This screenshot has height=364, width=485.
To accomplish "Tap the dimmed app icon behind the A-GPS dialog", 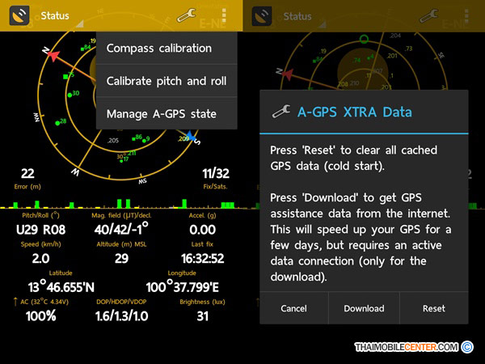I will [x=264, y=15].
